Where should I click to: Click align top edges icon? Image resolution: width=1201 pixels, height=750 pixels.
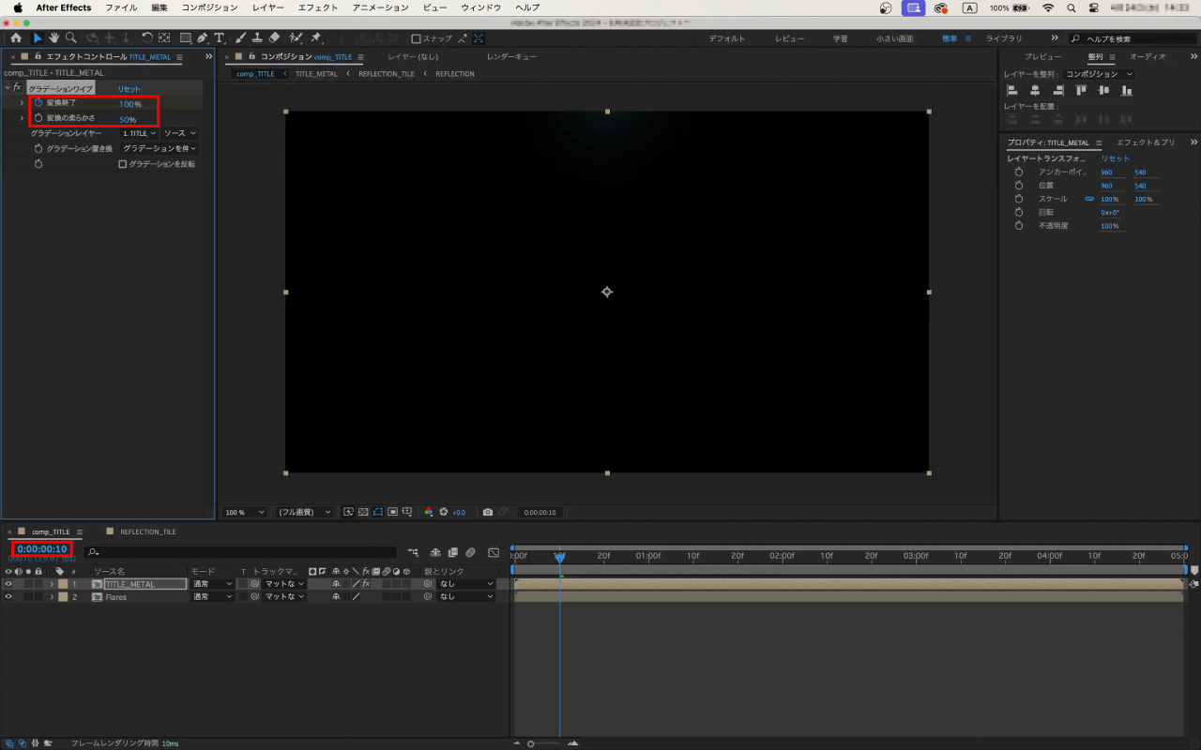click(1081, 90)
